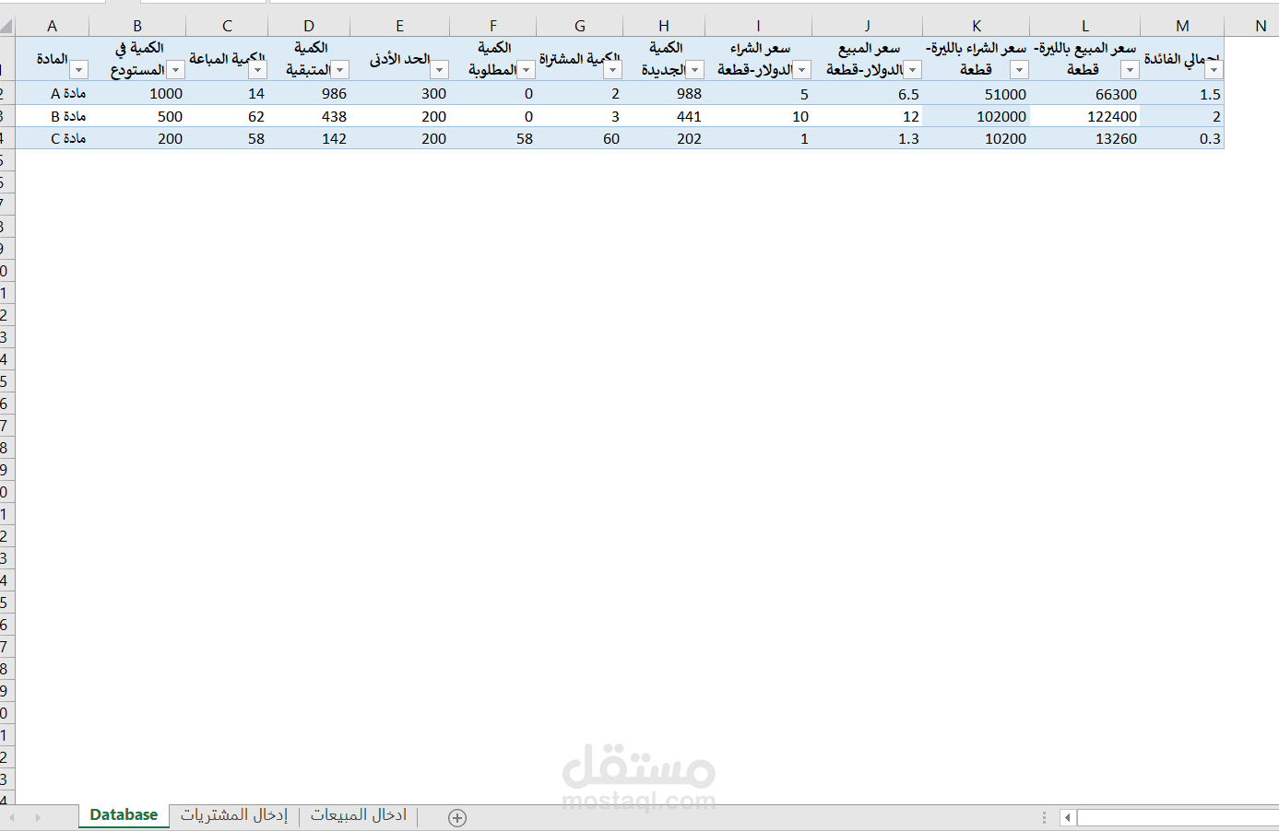Click the tab bar splitter dots handle
Screen dimensions: 1279x831
click(x=1044, y=817)
